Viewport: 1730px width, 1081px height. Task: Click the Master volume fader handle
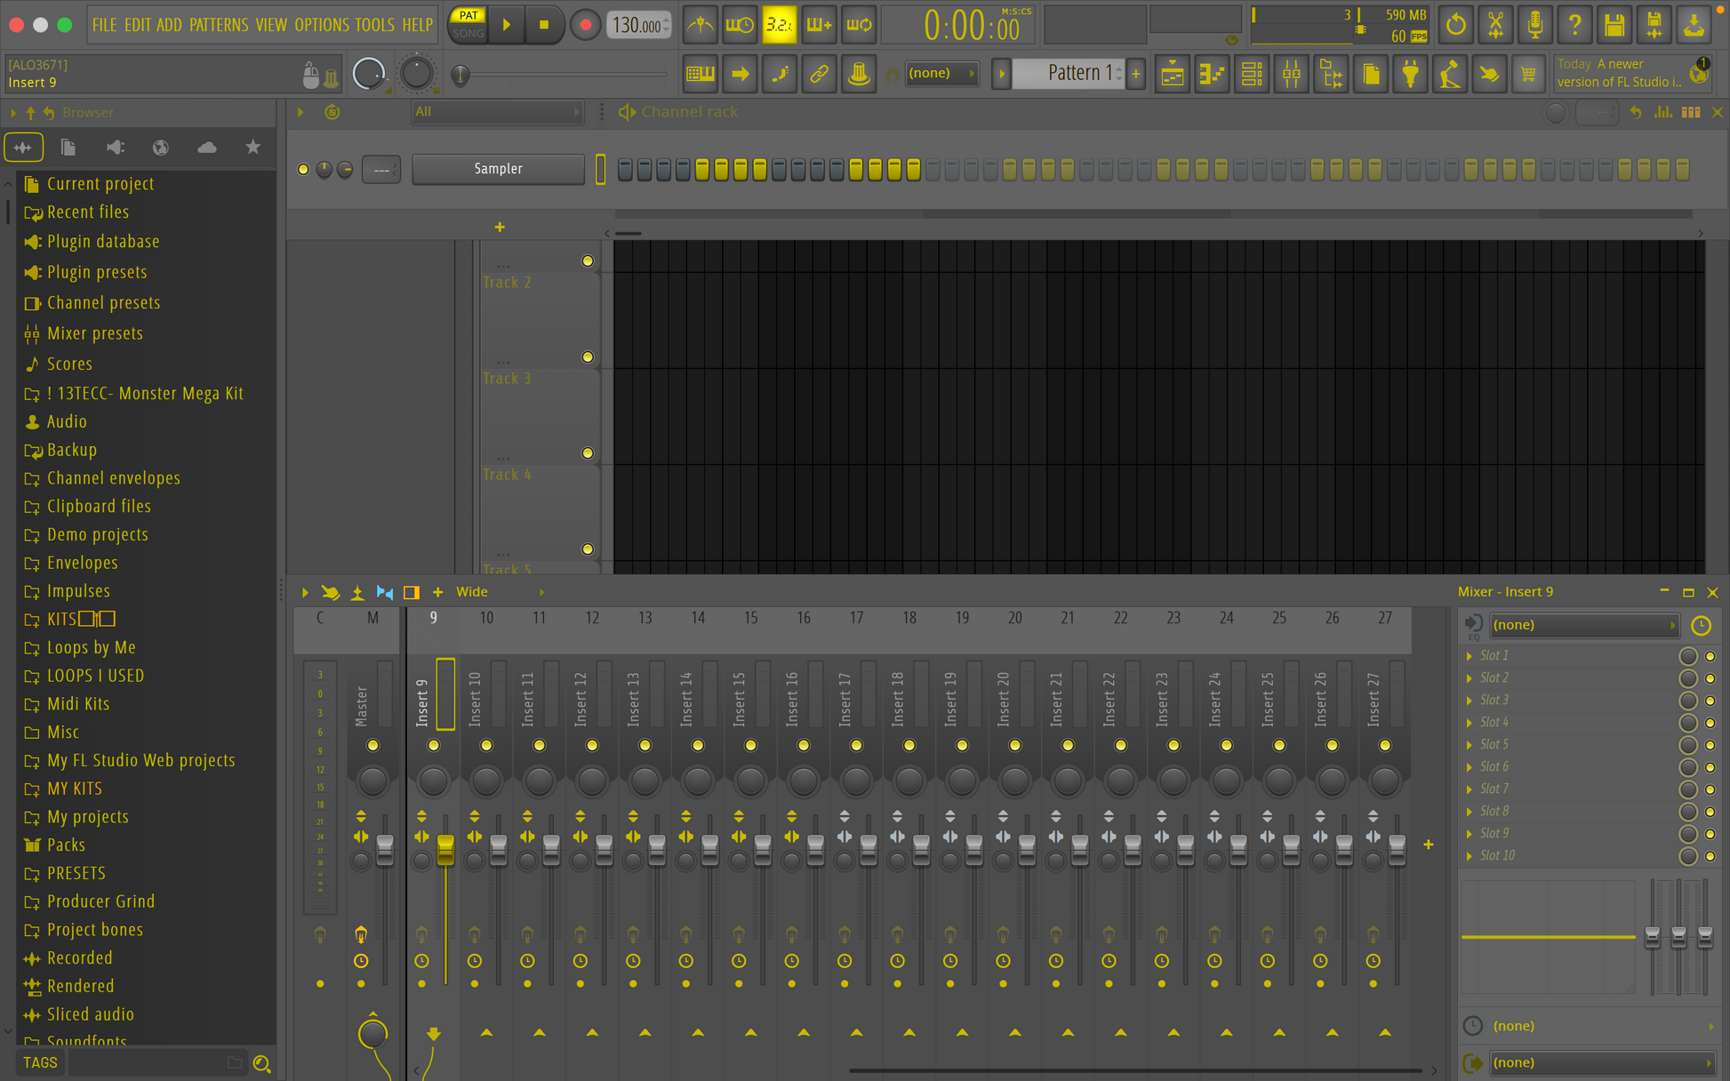pyautogui.click(x=385, y=851)
